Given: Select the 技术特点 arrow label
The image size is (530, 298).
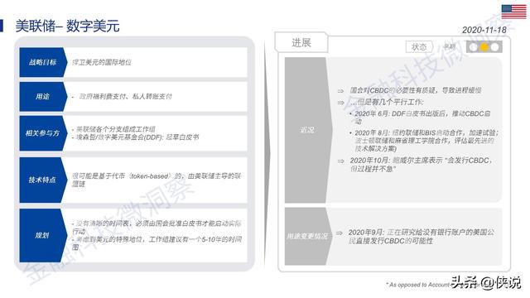Looking at the screenshot, I should 43,180.
